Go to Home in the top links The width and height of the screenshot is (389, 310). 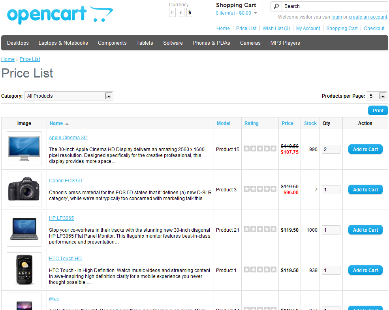click(x=223, y=28)
